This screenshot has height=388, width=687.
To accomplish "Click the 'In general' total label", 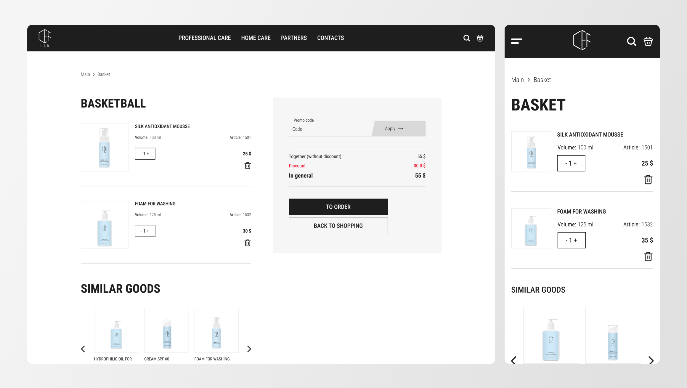I will pos(301,176).
